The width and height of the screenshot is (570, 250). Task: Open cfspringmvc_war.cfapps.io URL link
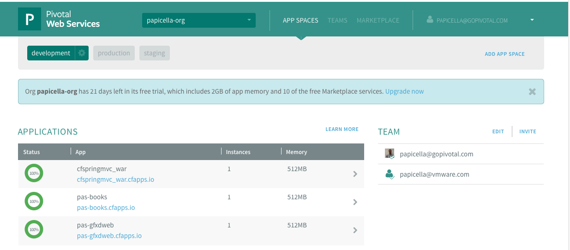(x=115, y=179)
